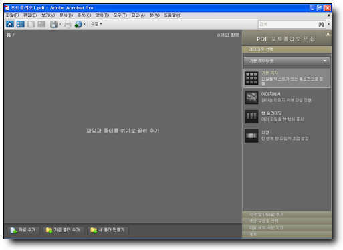Click the Save floppy disk icon
Image resolution: width=343 pixels, height=250 pixels.
pos(53,24)
